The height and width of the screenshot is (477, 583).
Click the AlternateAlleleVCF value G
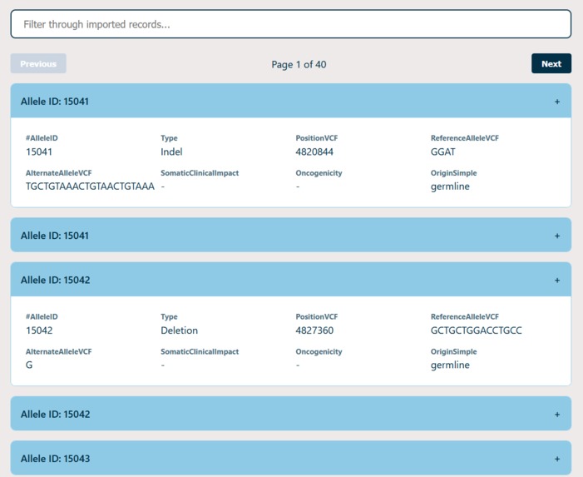point(29,365)
